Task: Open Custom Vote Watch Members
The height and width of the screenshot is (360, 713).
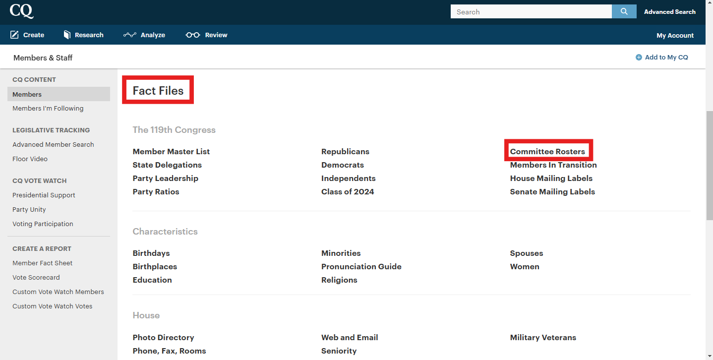Action: (58, 292)
